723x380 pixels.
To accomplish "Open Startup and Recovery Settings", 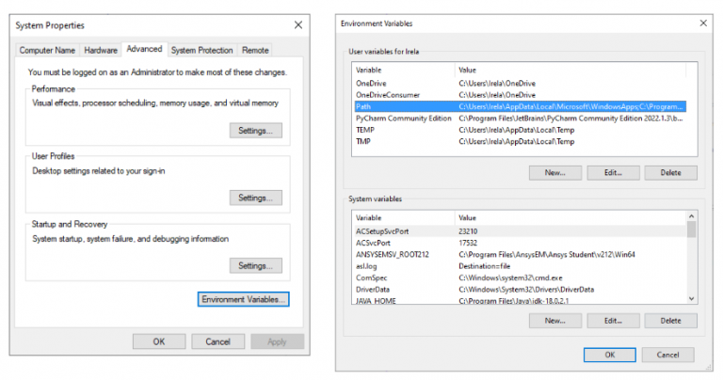I will coord(255,266).
